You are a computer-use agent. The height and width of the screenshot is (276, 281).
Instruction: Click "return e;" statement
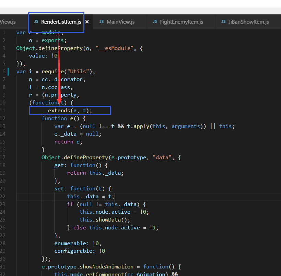68,142
